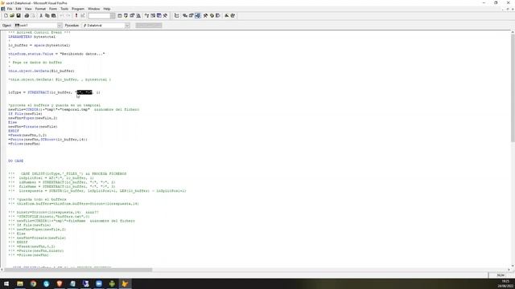
Task: Open the Class Browser toolbar icon
Action: [146, 15]
